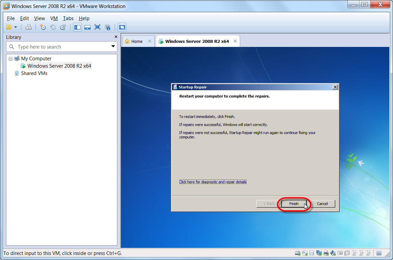Open diagnostic and repair details link
393x260 pixels.
213,182
